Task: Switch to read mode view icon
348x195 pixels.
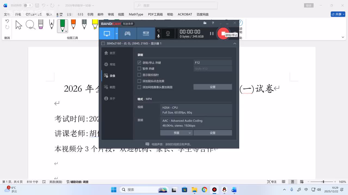Action: tap(284, 182)
